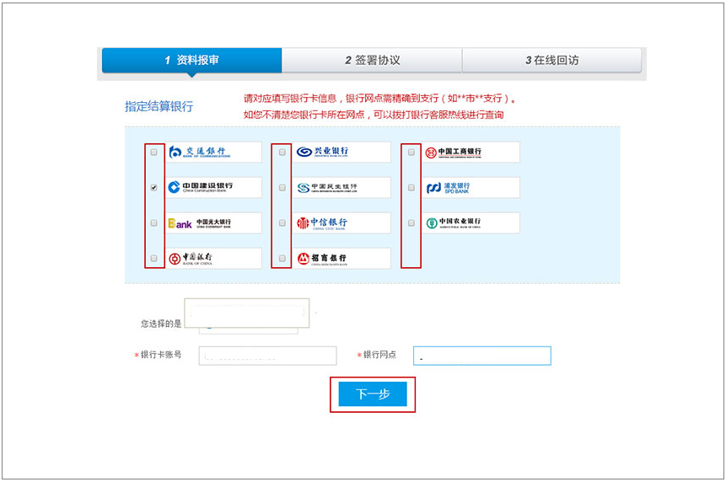Click the 浦发银行 SPD Bank logo tile
The width and height of the screenshot is (726, 482).
click(x=471, y=187)
